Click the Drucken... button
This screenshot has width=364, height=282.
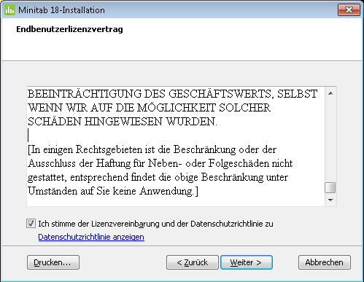point(53,262)
